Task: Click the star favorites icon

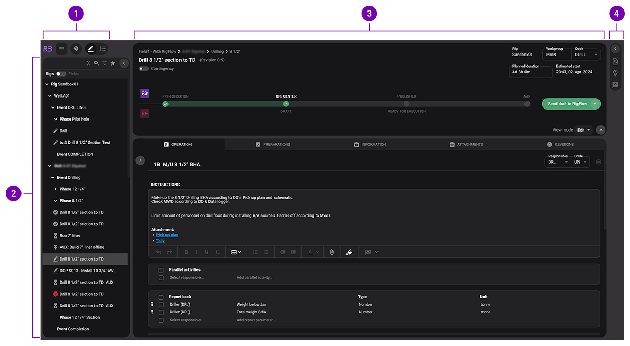Action: coord(113,63)
